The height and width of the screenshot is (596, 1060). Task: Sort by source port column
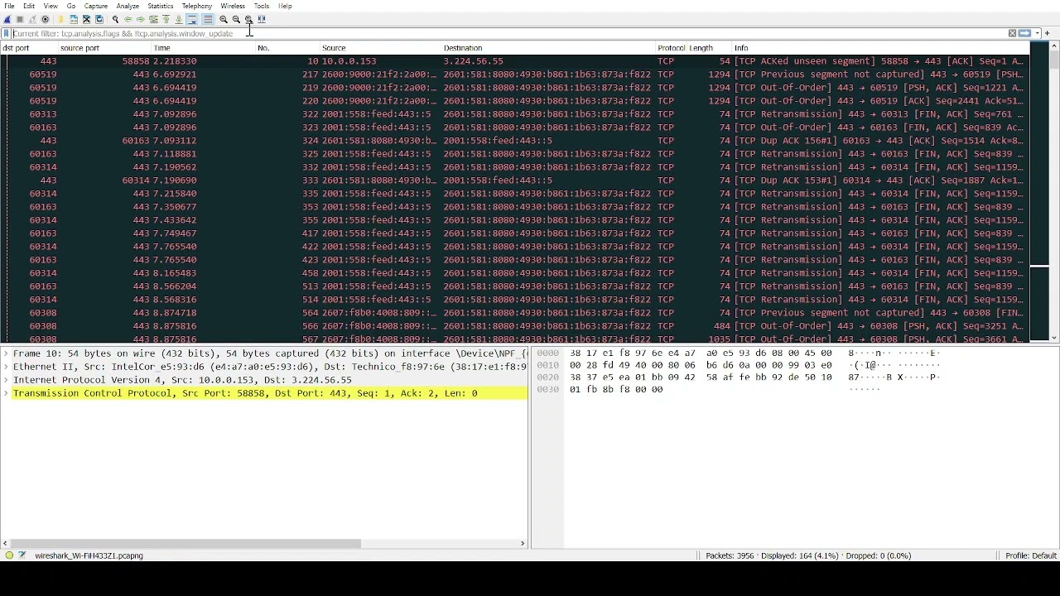(104, 48)
